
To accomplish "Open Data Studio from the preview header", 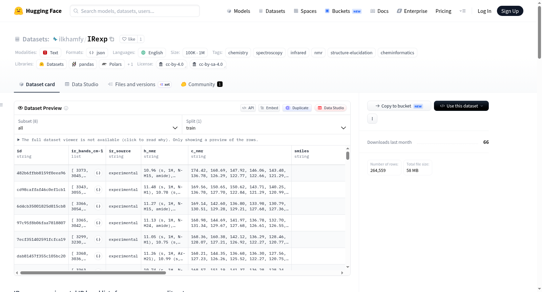I will pos(331,108).
